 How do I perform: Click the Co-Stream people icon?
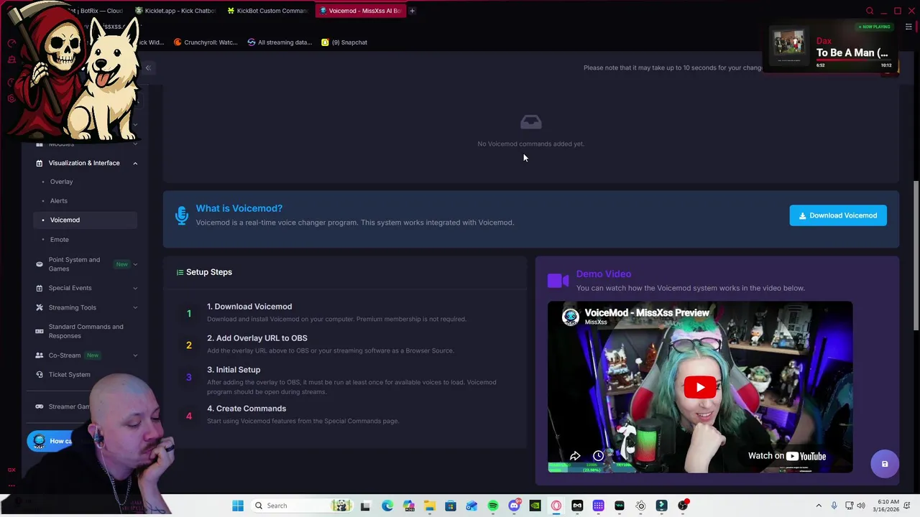(x=40, y=355)
